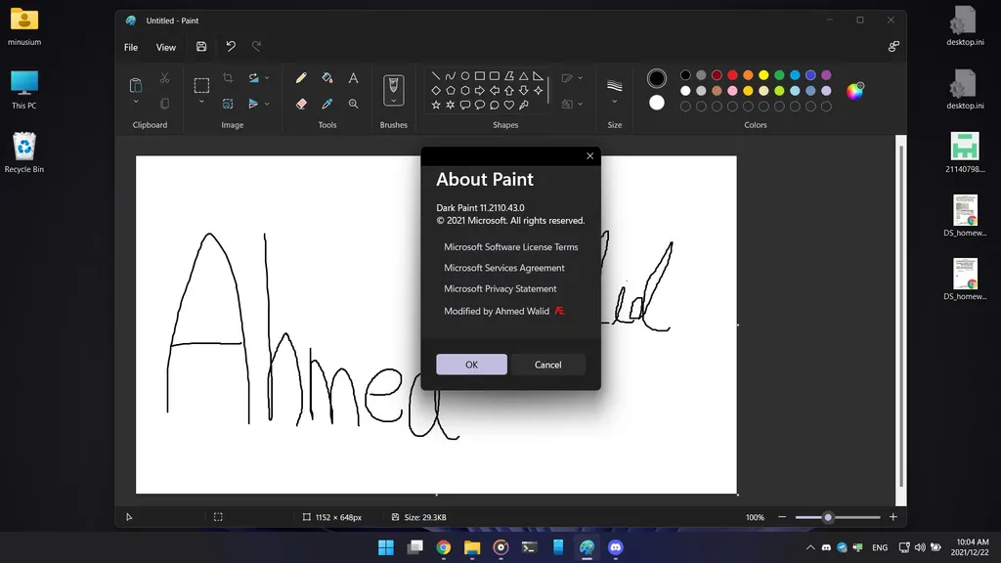The height and width of the screenshot is (563, 1001).
Task: Expand the Rotate options dropdown arrow
Action: point(267,78)
